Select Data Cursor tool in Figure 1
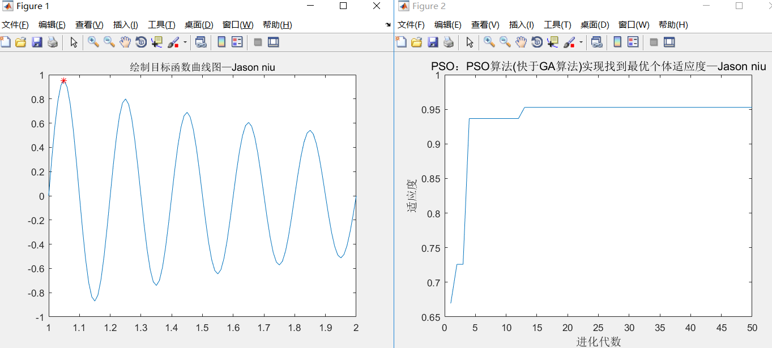 pyautogui.click(x=157, y=42)
